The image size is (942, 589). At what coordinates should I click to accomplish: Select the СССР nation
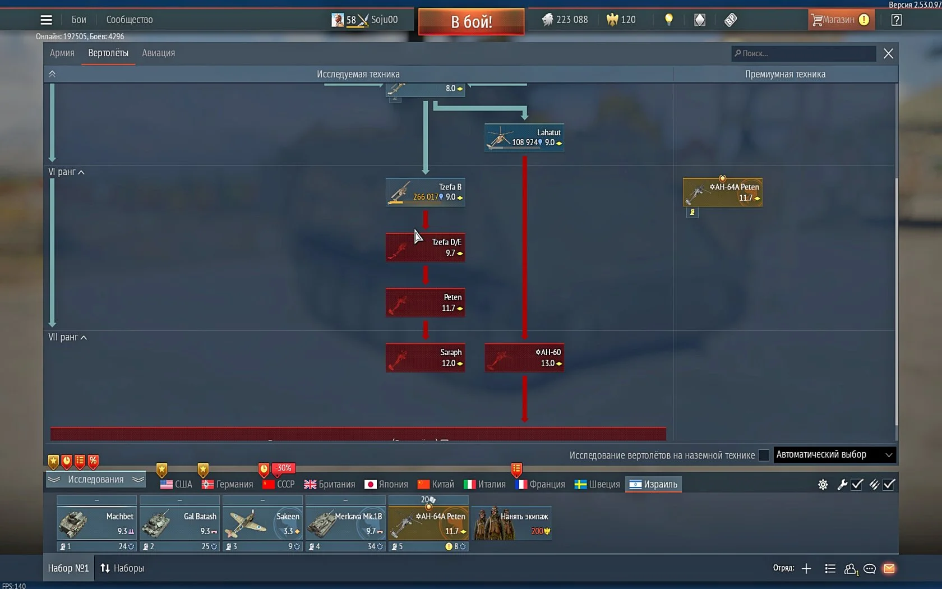pos(279,484)
